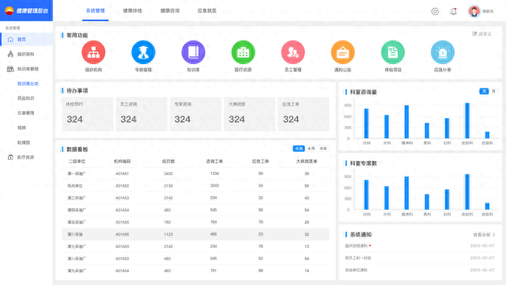Click the 成员数 column header

click(x=168, y=161)
